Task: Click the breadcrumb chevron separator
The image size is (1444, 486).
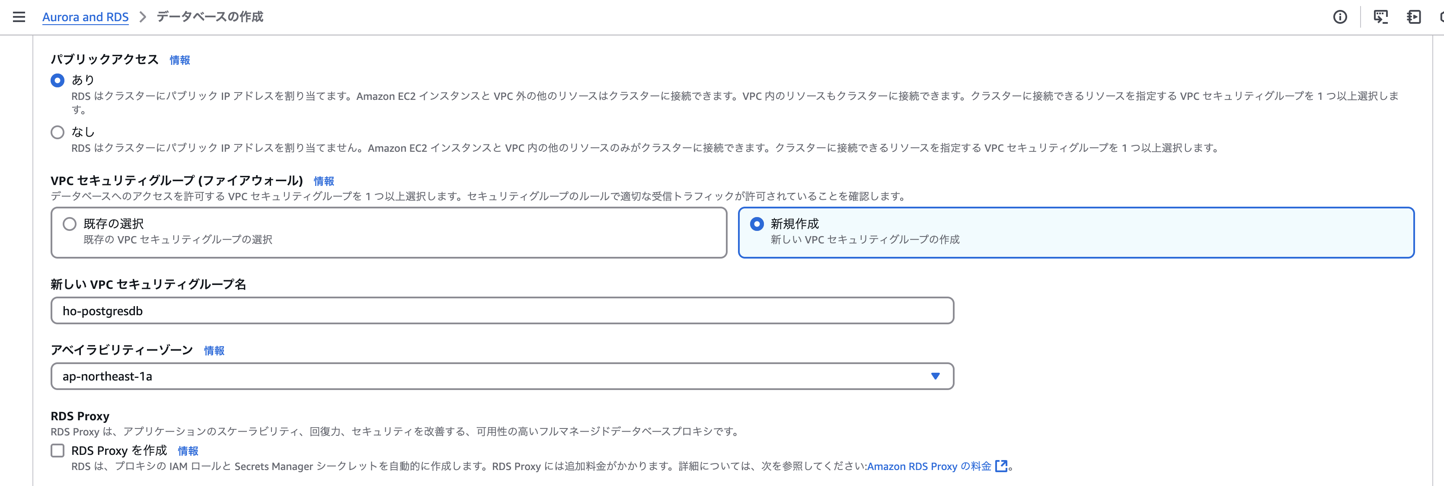Action: pyautogui.click(x=142, y=17)
